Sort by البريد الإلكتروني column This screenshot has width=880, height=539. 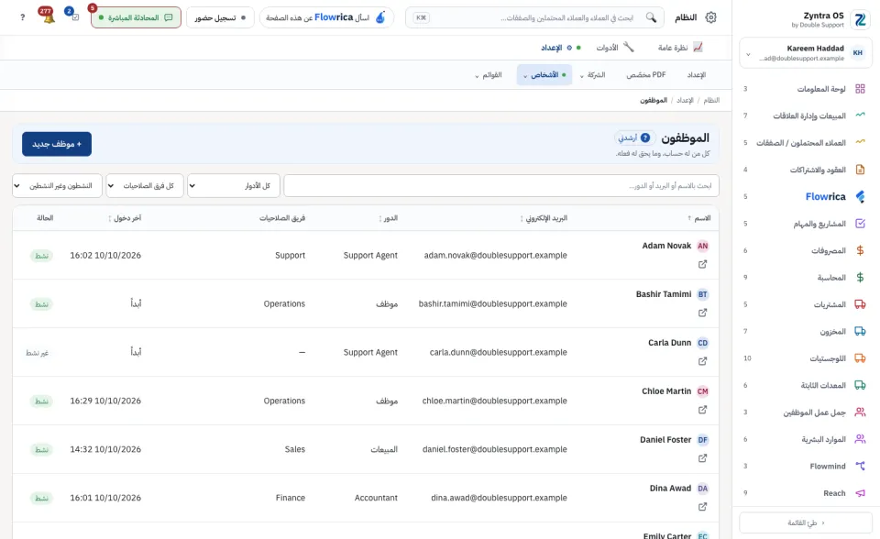544,218
